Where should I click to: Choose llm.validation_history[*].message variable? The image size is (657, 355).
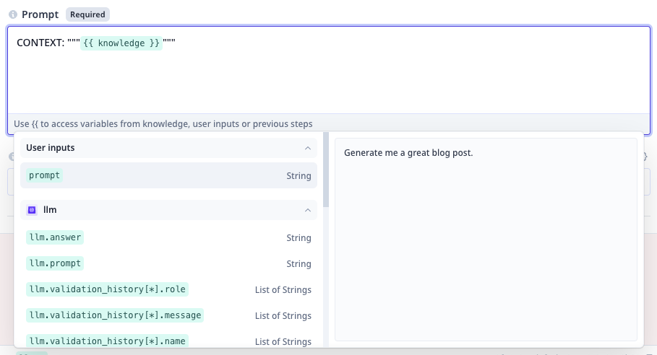coord(115,315)
